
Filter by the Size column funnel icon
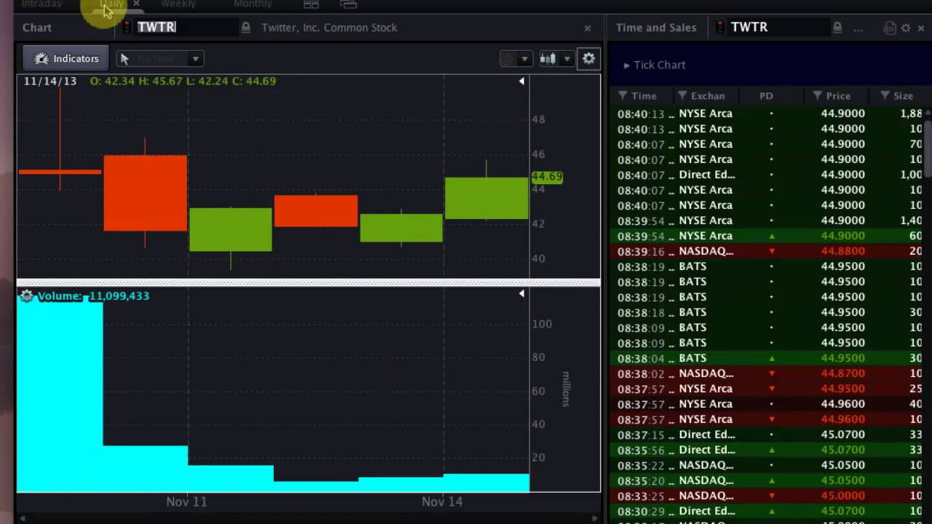[x=885, y=95]
